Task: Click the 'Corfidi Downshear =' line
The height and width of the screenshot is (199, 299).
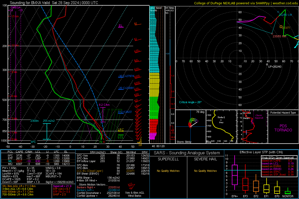Action: 98,193
